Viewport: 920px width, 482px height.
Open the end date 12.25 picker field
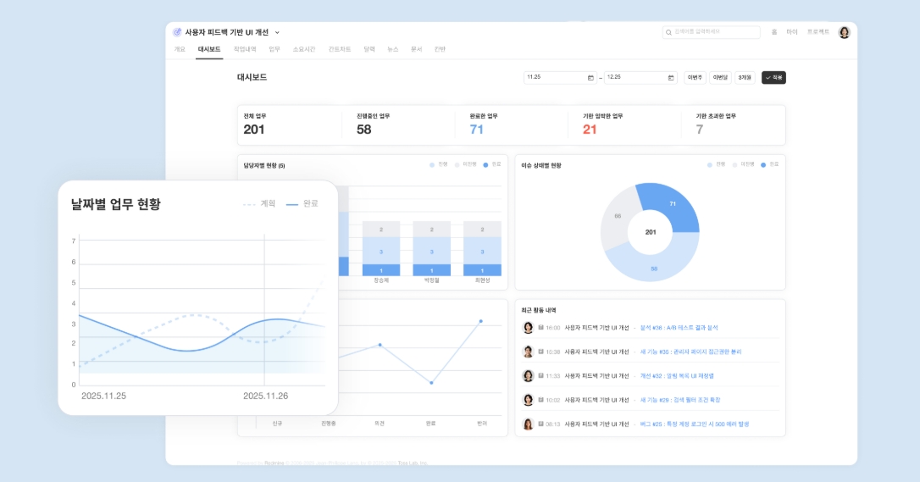(635, 77)
